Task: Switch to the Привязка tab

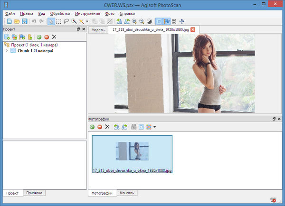Action: point(35,193)
